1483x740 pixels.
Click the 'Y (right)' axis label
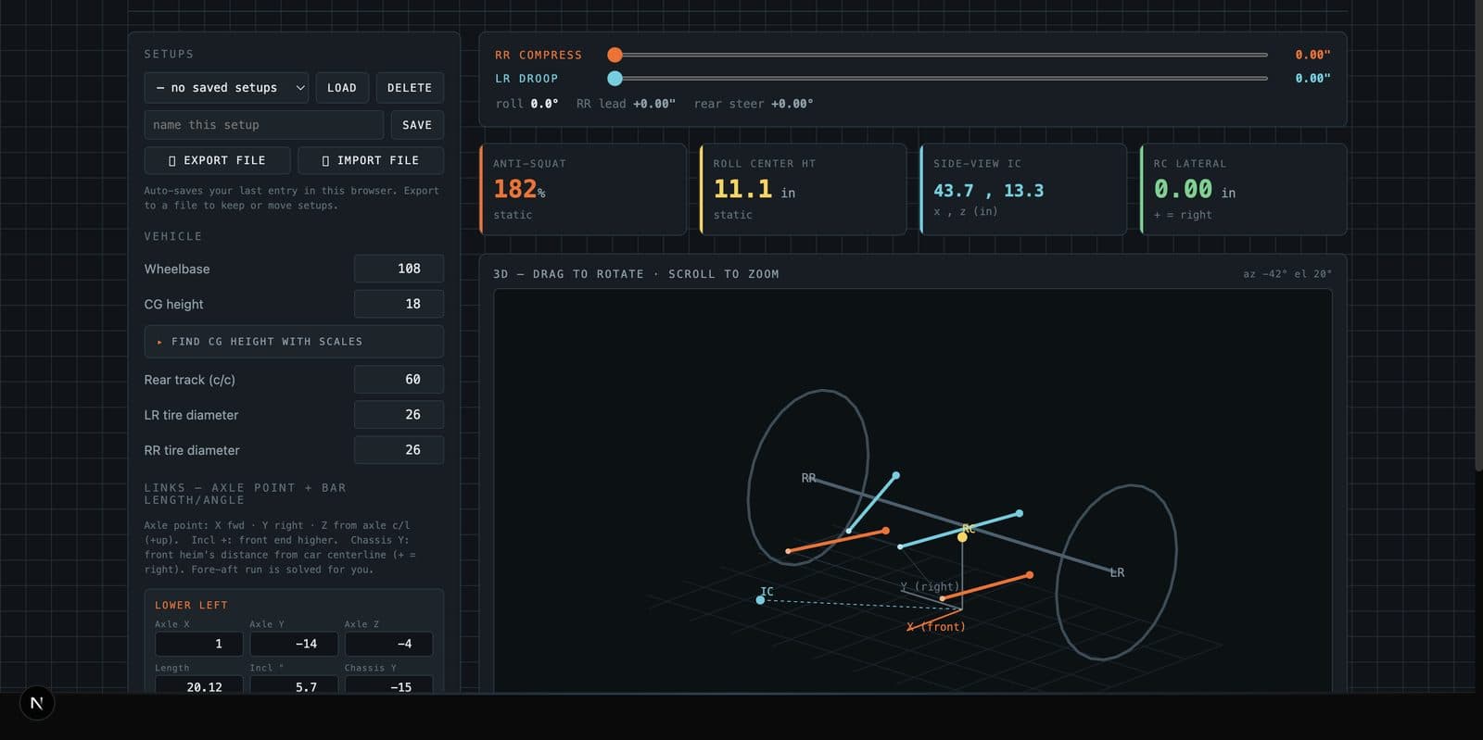930,586
